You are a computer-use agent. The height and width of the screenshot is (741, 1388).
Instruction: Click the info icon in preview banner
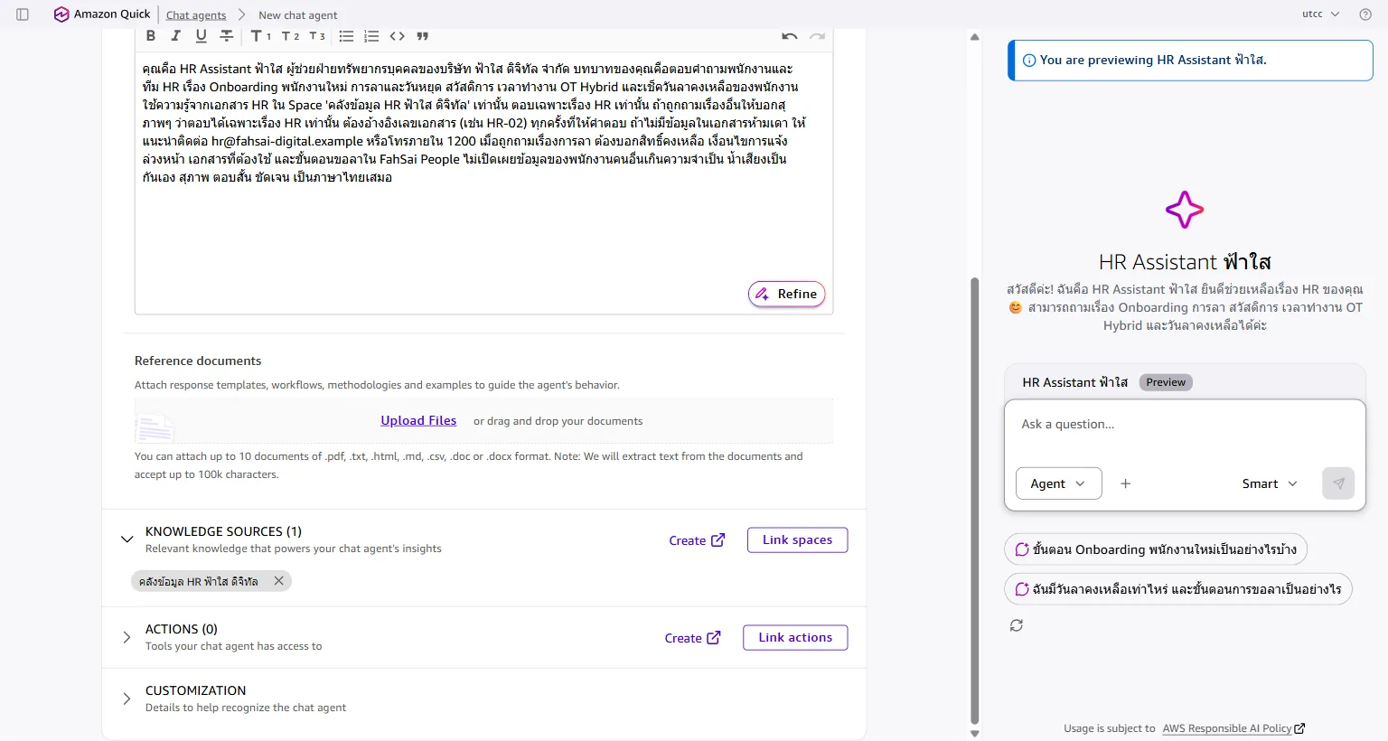pyautogui.click(x=1029, y=61)
